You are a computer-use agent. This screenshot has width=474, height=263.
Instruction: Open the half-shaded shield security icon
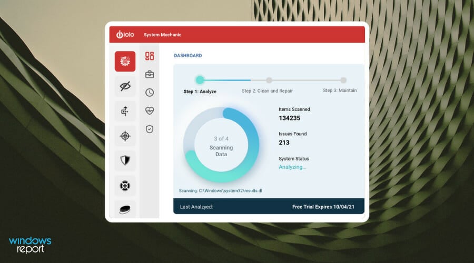[x=125, y=160]
